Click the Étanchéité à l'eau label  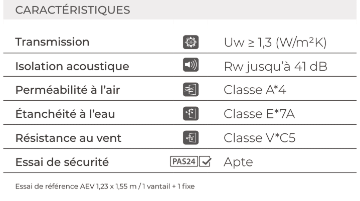click(x=65, y=114)
